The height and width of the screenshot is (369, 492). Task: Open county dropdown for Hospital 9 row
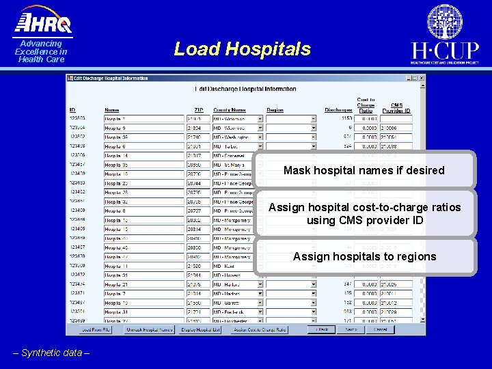point(260,128)
